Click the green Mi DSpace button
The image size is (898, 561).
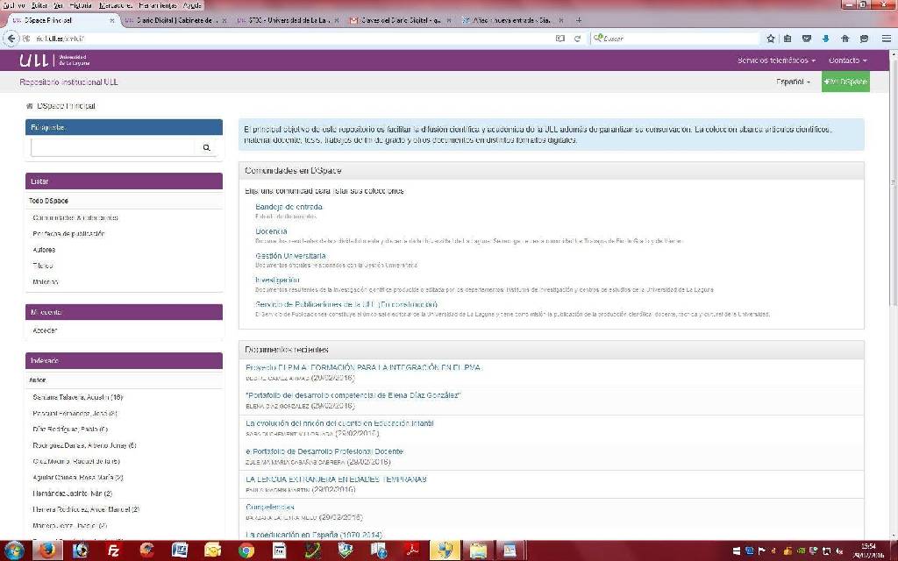[845, 82]
